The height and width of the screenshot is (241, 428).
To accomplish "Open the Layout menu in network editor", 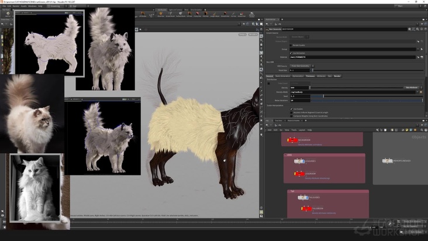I will point(302,130).
